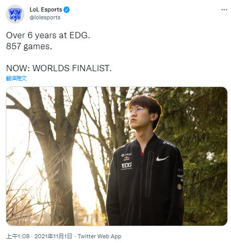Click the EDG logo on the jacket
231x243 pixels.
[127, 165]
